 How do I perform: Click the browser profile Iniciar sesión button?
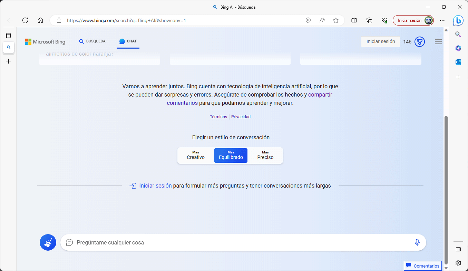(413, 20)
